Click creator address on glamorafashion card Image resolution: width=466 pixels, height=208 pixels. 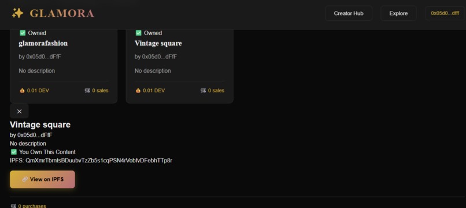point(40,57)
